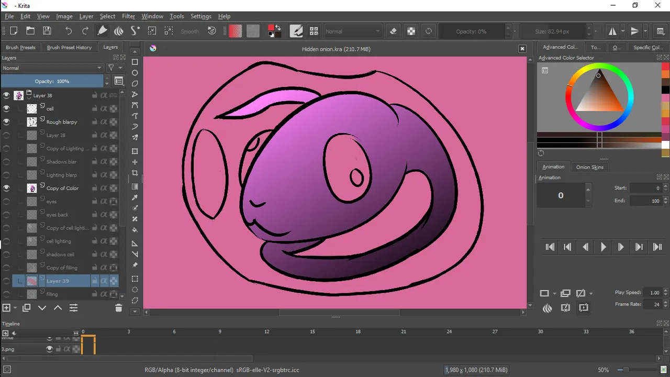Toggle vertical mirror tool
Viewport: 670px width, 377px height.
click(x=634, y=31)
